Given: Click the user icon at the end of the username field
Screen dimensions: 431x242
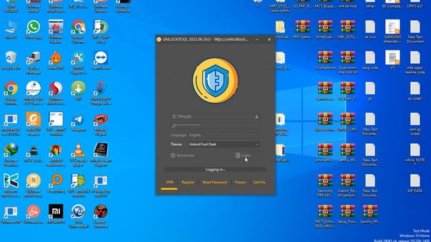Looking at the screenshot, I should 257,116.
